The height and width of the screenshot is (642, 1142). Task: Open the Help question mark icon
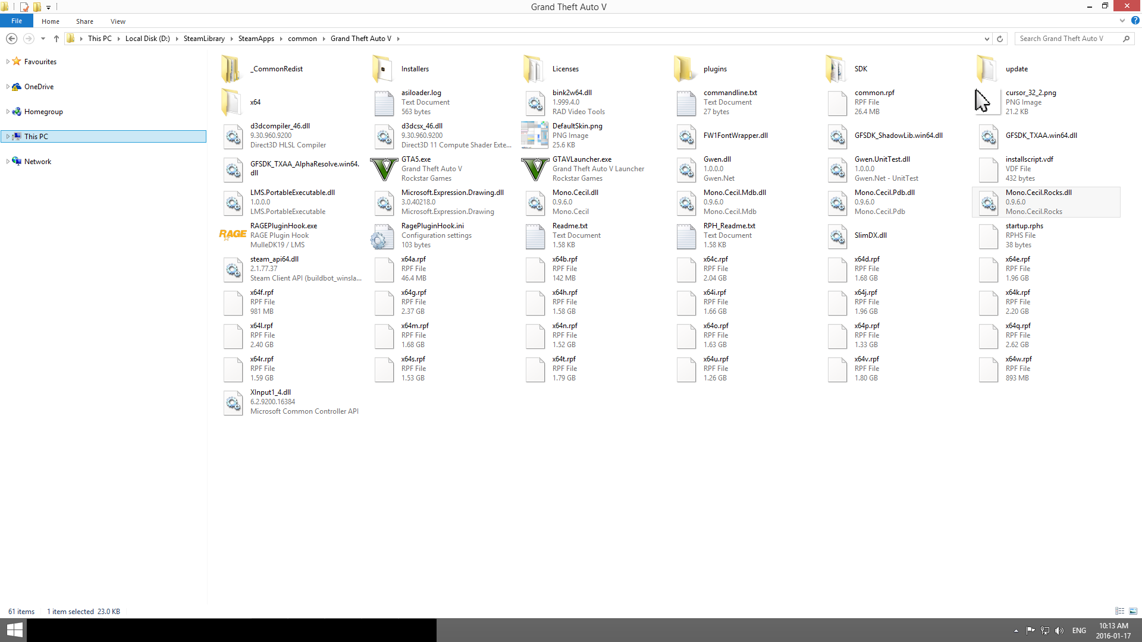[x=1135, y=21]
